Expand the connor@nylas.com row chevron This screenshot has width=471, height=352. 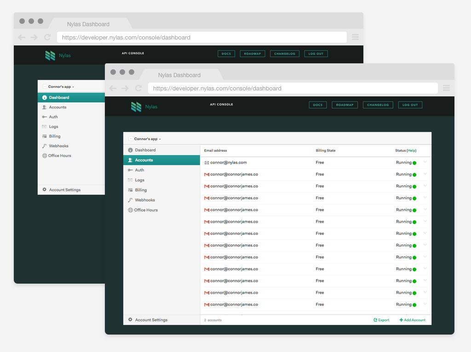pyautogui.click(x=425, y=162)
